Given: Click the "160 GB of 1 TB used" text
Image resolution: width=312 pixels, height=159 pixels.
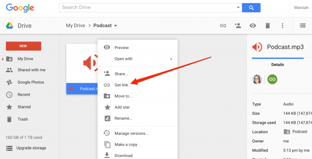Looking at the screenshot, I should tap(24, 137).
